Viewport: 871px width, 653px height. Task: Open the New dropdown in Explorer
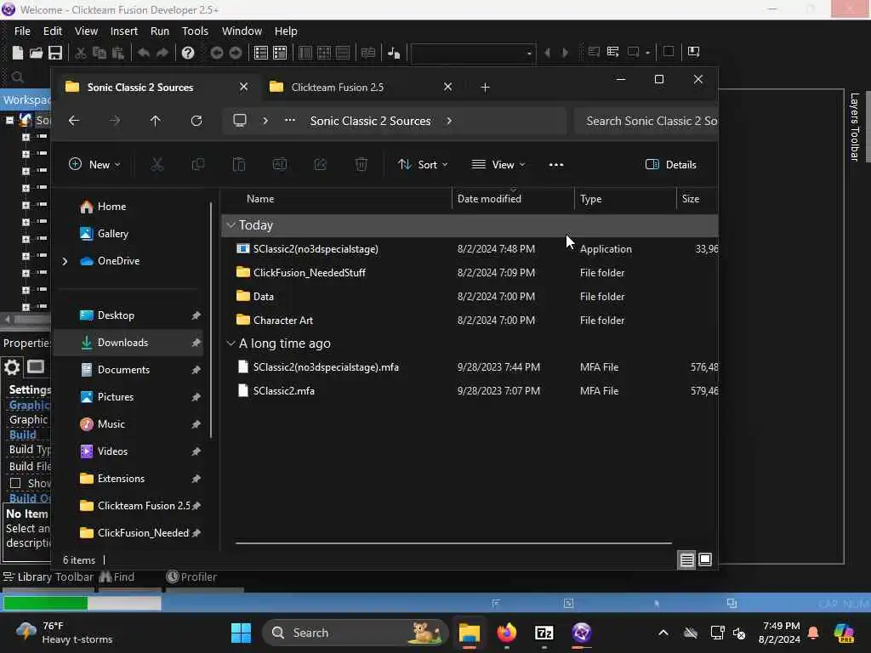94,164
